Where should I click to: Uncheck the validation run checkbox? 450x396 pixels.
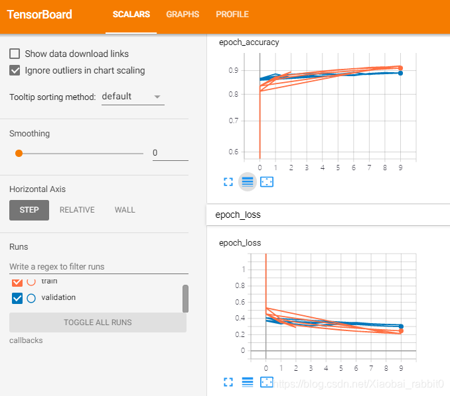click(17, 298)
